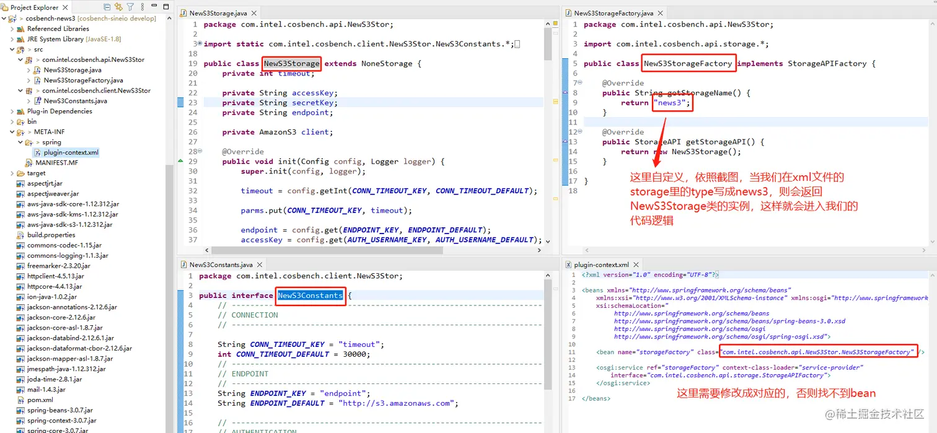
Task: Click the pom.xml file icon
Action: pyautogui.click(x=21, y=400)
